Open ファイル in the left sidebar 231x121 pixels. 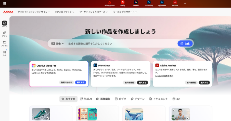(5, 44)
